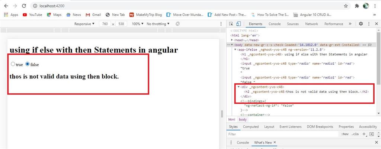Reload the localhost page
381x149 pixels.
[24, 6]
